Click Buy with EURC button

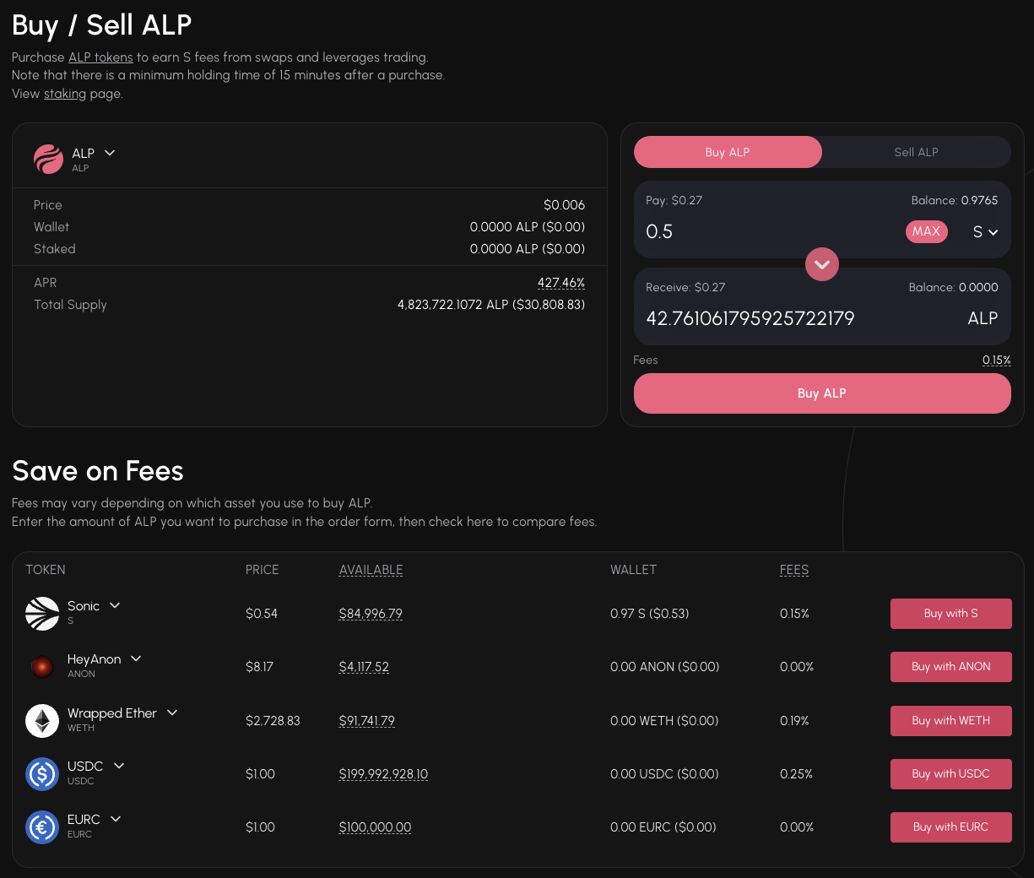click(950, 827)
